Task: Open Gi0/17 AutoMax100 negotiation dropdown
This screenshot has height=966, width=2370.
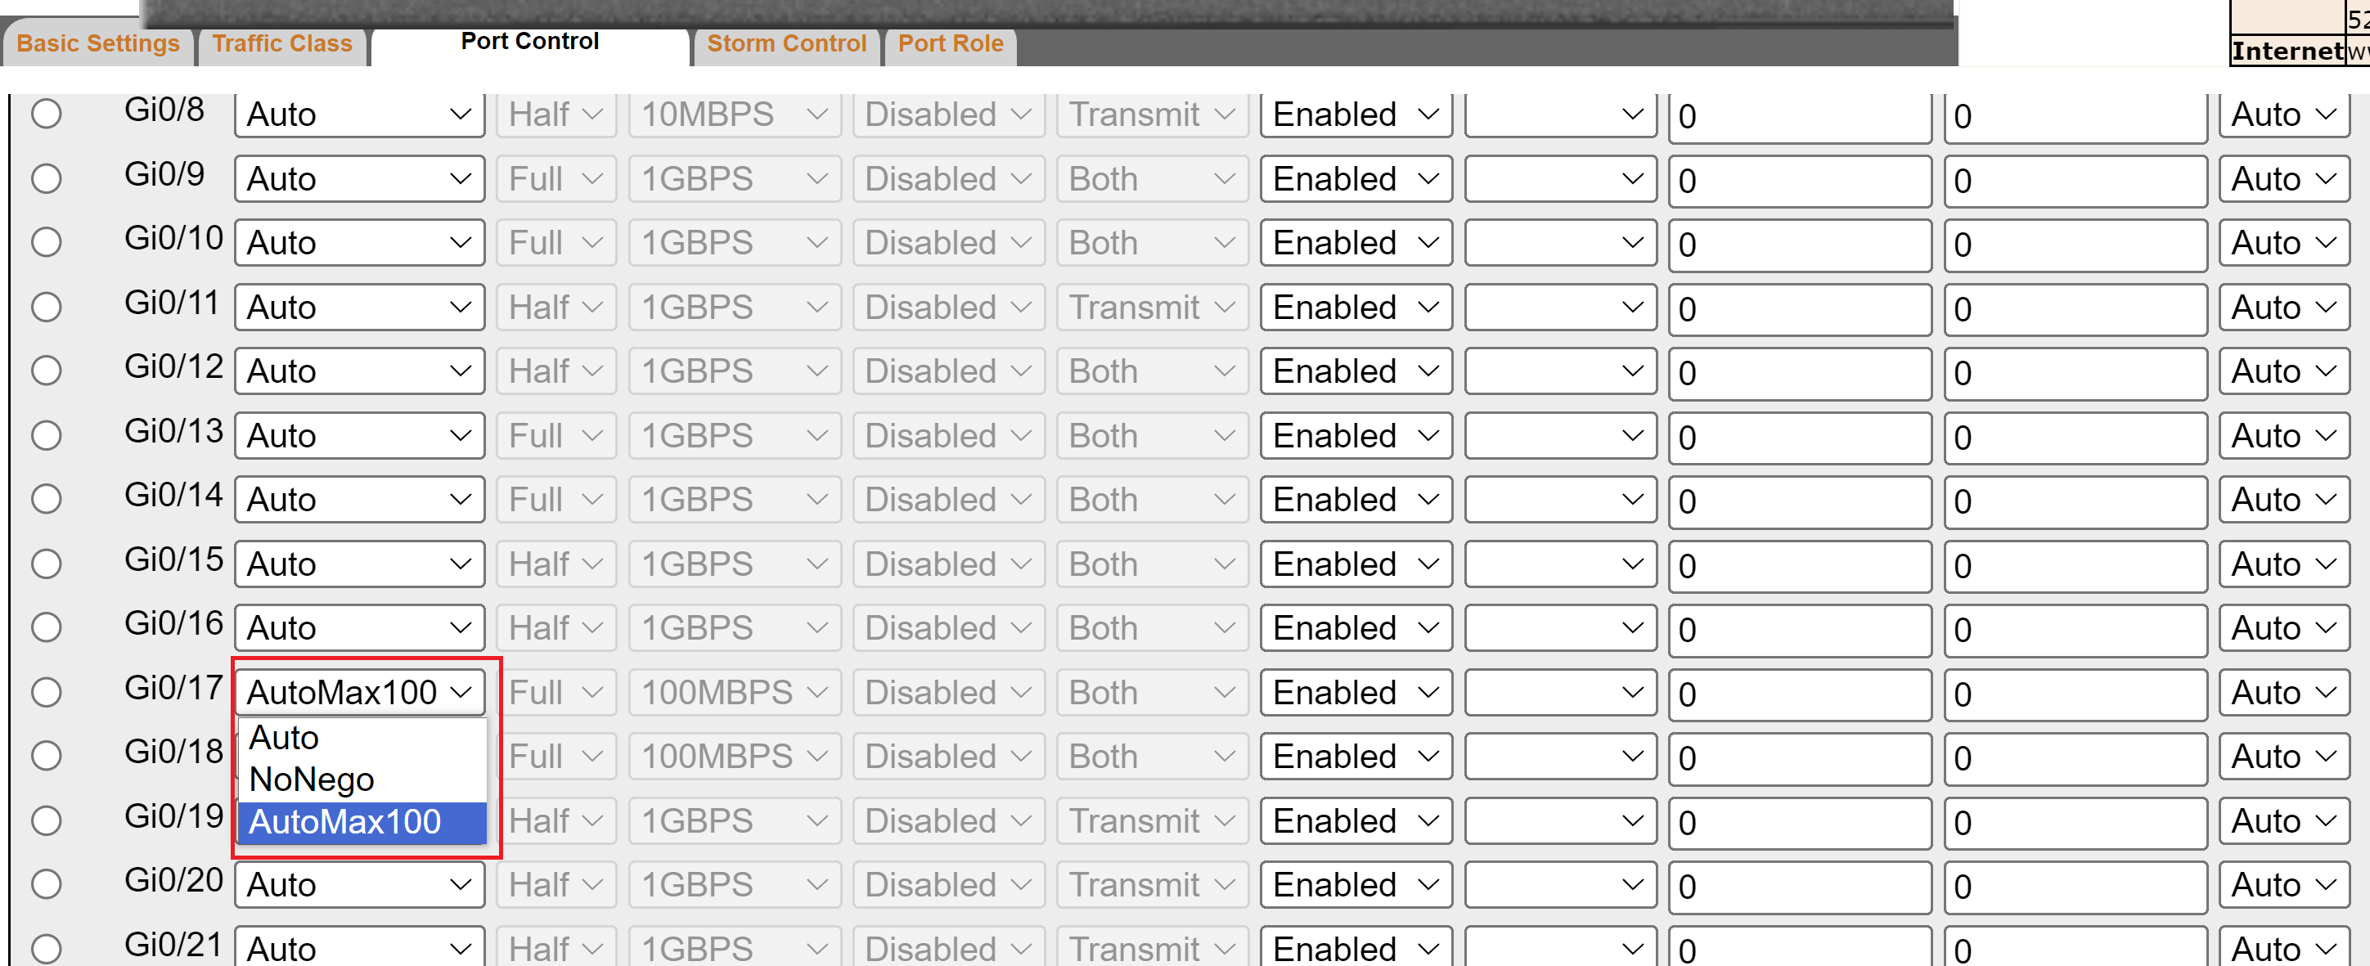Action: 359,692
